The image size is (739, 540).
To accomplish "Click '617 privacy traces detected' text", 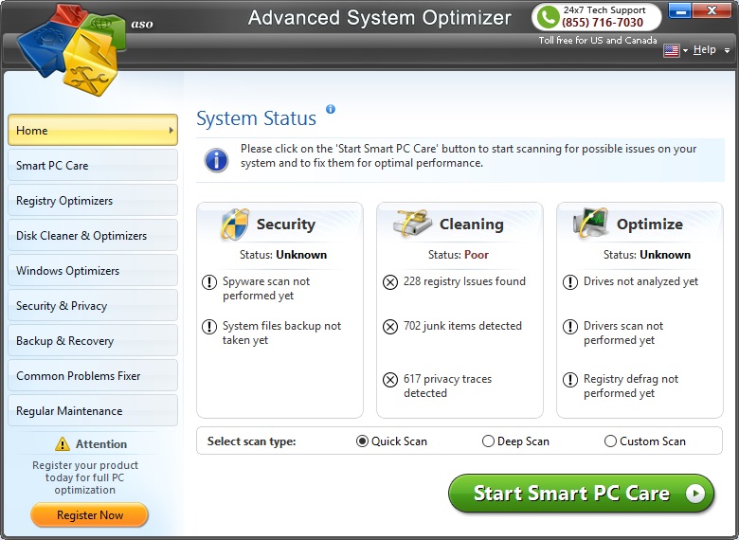I will pos(447,386).
